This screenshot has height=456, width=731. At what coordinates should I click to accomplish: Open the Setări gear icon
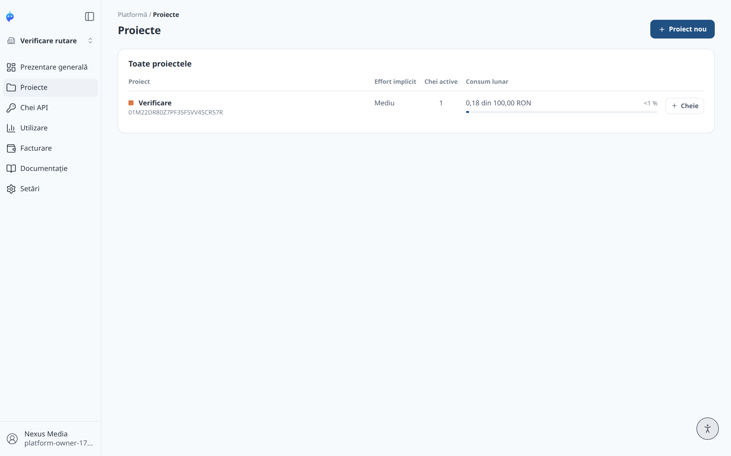(x=11, y=189)
